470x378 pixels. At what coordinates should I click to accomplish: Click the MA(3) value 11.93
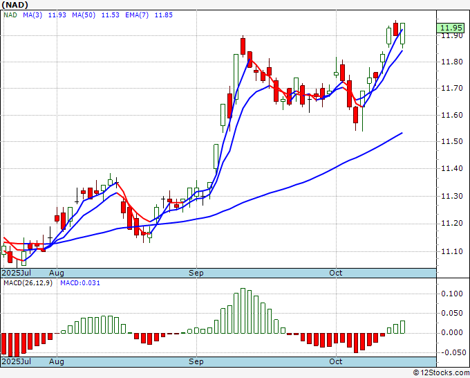coord(57,15)
